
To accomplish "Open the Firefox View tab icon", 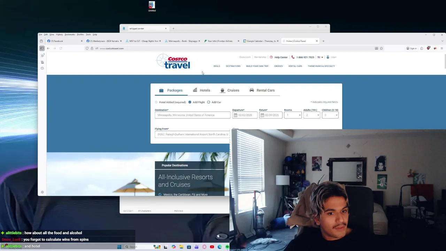I will 41,41.
